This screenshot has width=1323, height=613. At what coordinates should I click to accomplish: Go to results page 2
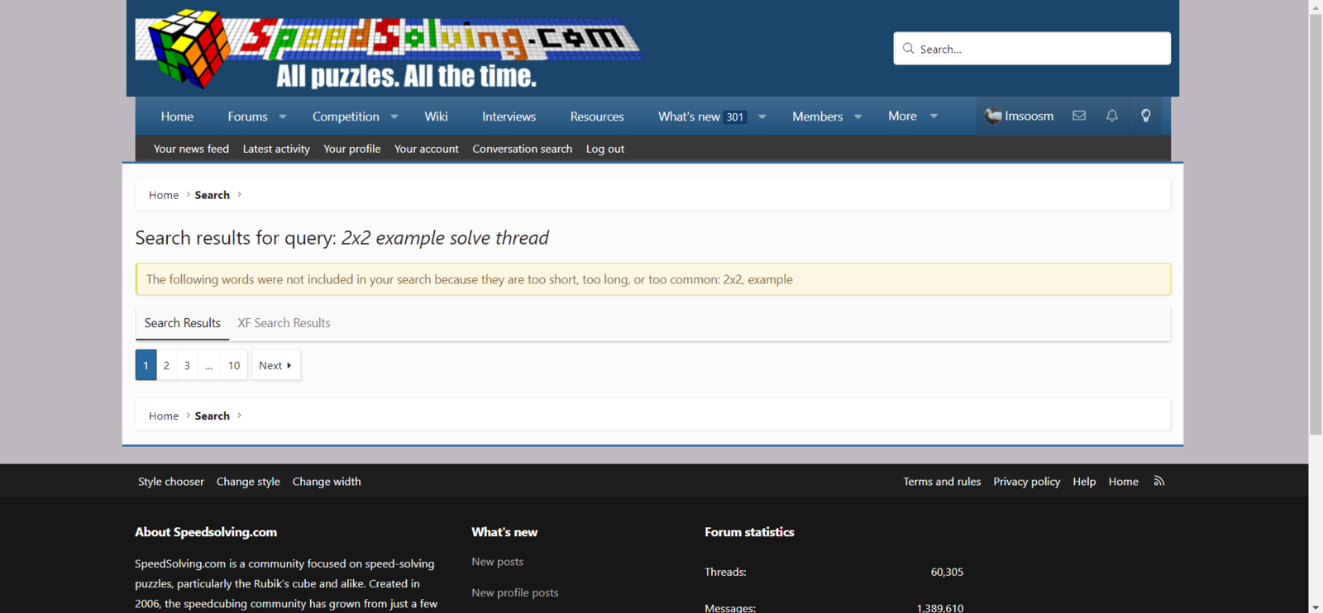[x=166, y=365]
